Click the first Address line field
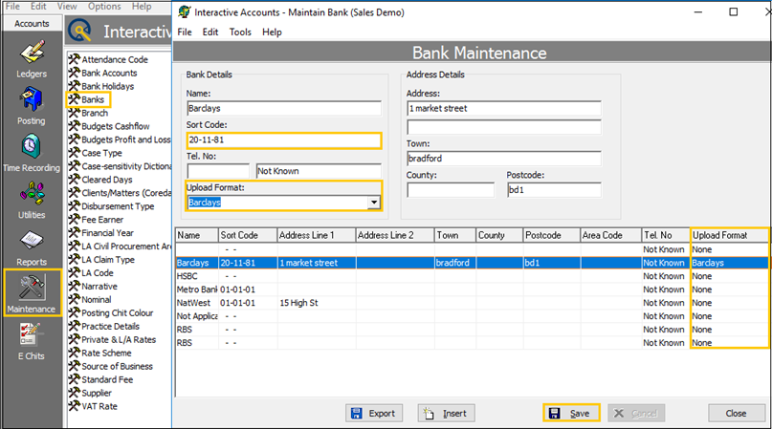 click(504, 109)
